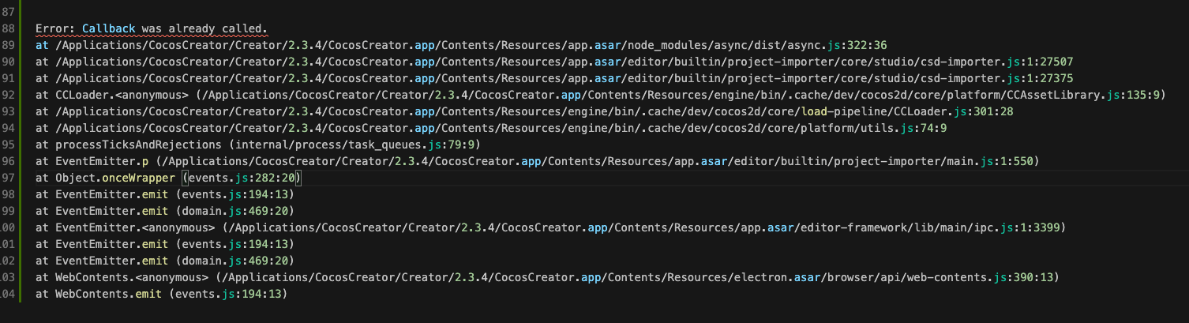Click line number 87 in the gutter

[9, 12]
